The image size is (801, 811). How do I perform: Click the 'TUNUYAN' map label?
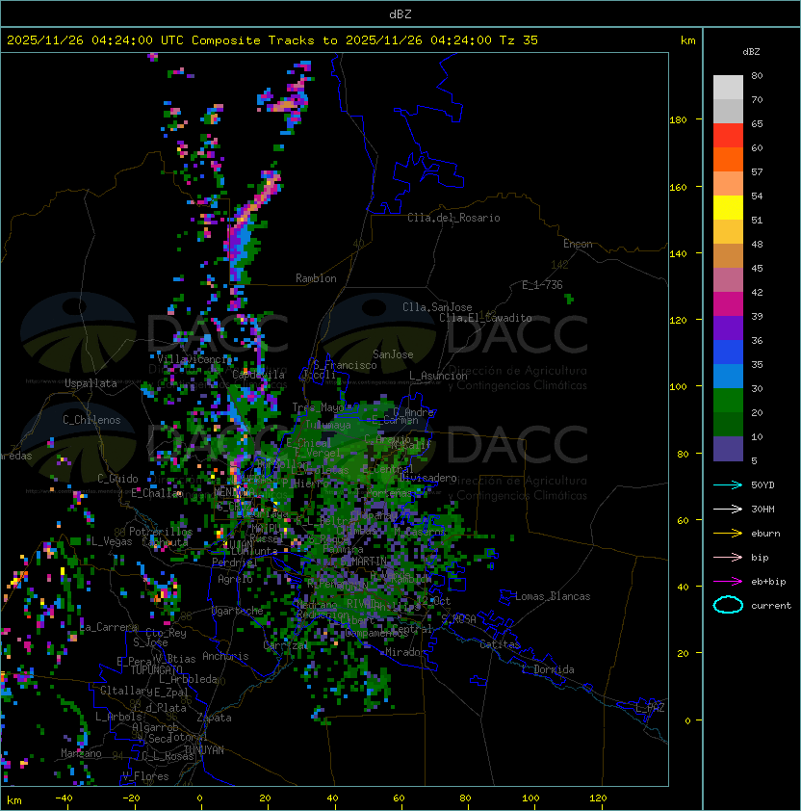tap(204, 750)
